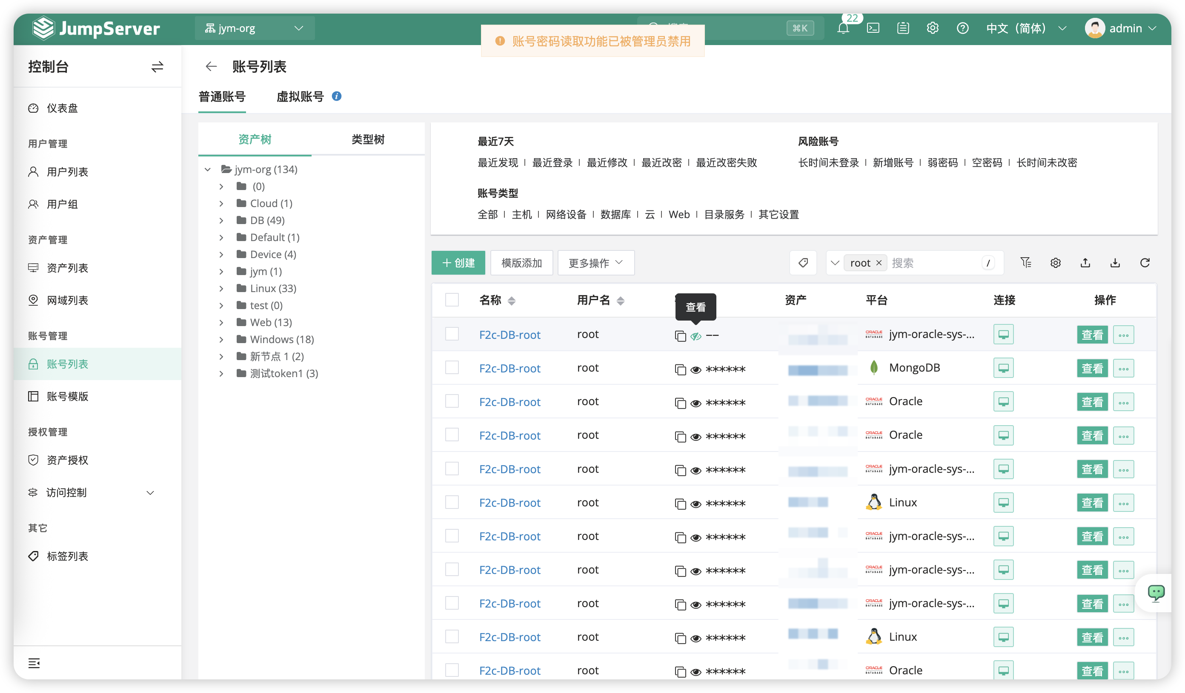Click connect icon for the MongoDB row

pyautogui.click(x=1004, y=368)
